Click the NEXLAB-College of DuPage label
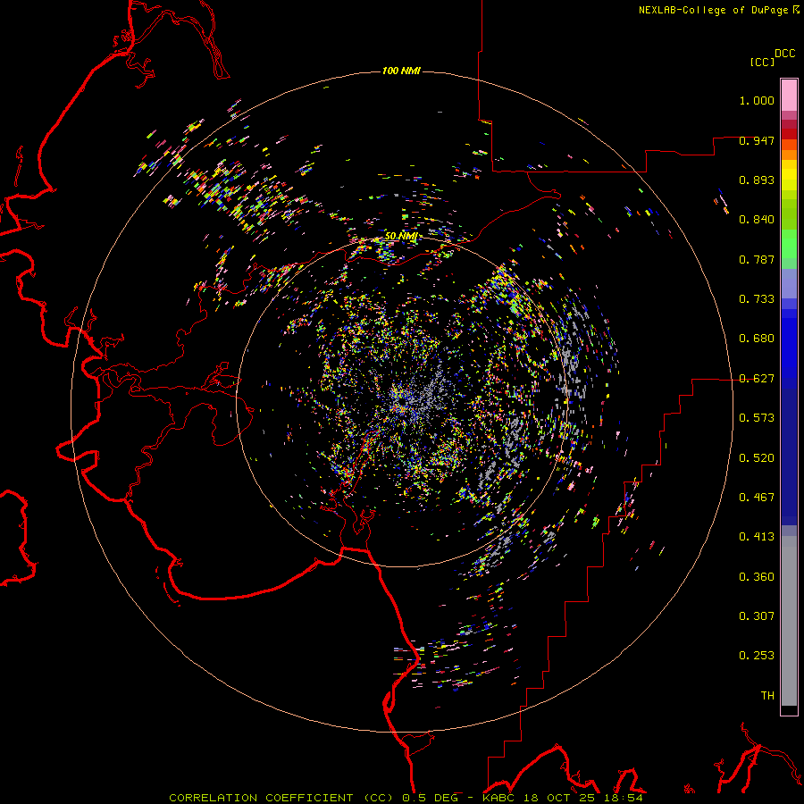The height and width of the screenshot is (804, 804). click(713, 10)
